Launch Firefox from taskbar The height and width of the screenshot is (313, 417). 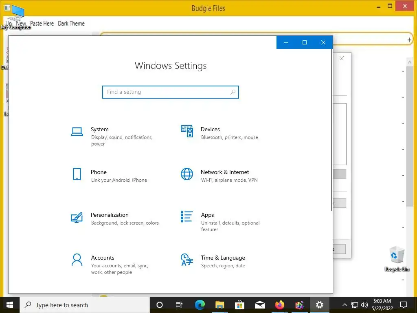click(x=279, y=305)
